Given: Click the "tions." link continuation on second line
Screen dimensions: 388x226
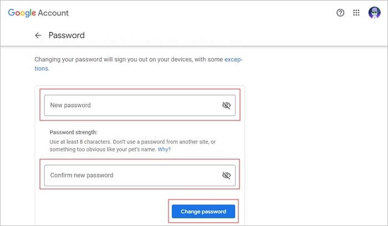Looking at the screenshot, I should coord(42,69).
